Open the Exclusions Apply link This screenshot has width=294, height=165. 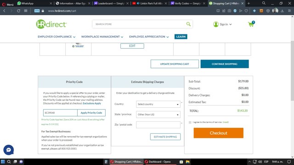pos(92,103)
